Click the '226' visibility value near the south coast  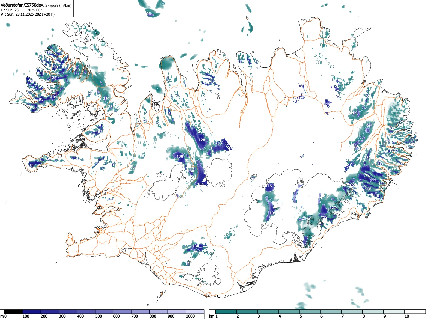(306, 245)
